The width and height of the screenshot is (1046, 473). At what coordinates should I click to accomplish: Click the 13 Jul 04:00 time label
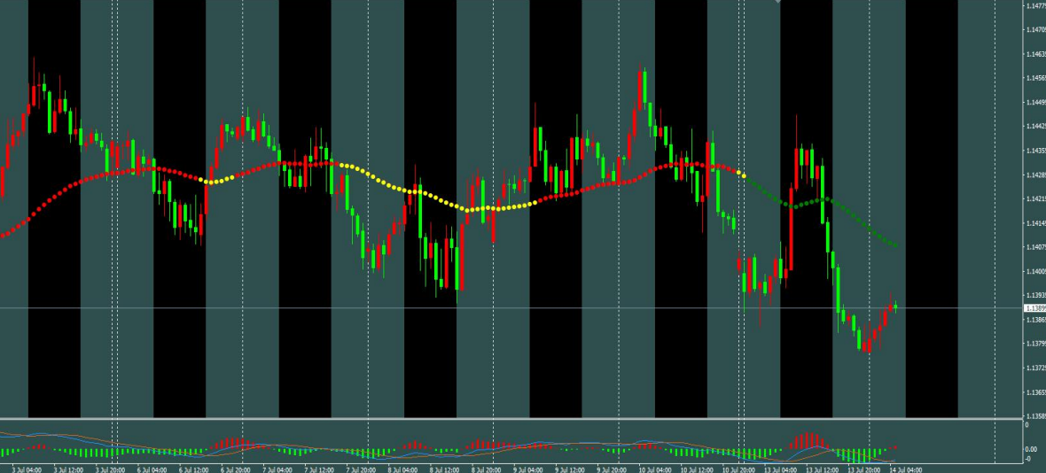780,469
